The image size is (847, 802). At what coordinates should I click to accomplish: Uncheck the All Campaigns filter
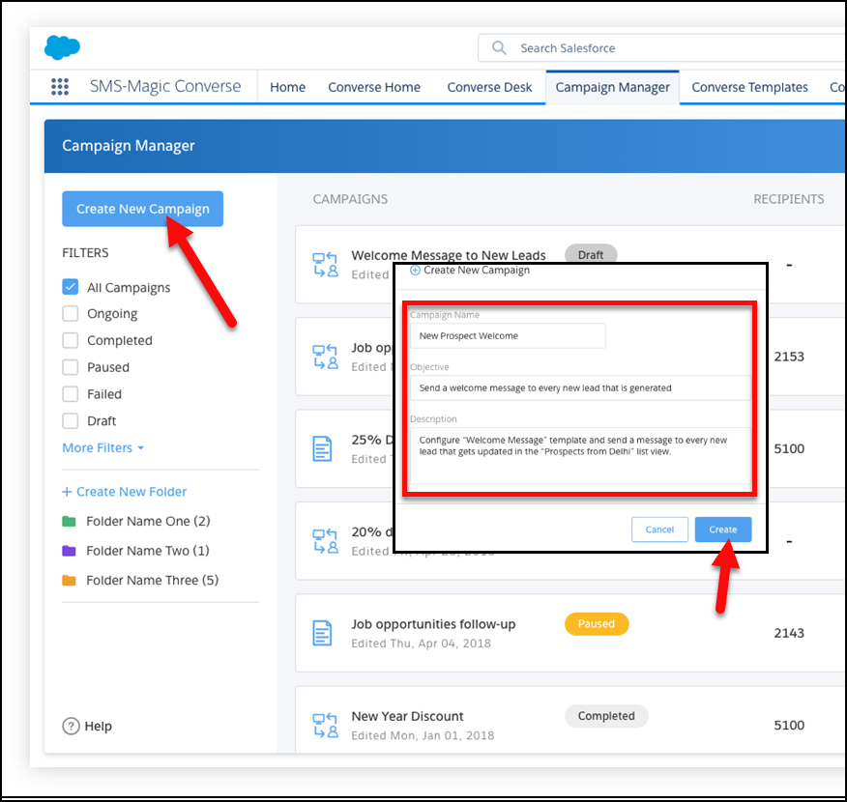coord(71,287)
